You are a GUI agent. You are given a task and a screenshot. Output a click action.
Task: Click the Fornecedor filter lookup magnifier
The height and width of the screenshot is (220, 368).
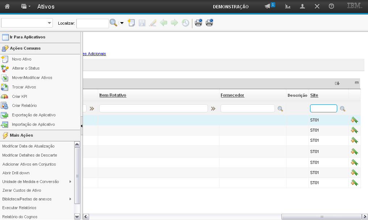tap(280, 108)
